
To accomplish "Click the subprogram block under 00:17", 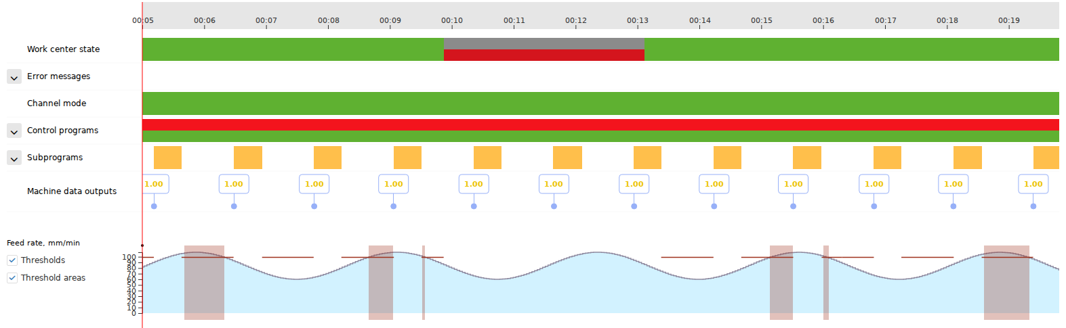I will click(x=887, y=158).
